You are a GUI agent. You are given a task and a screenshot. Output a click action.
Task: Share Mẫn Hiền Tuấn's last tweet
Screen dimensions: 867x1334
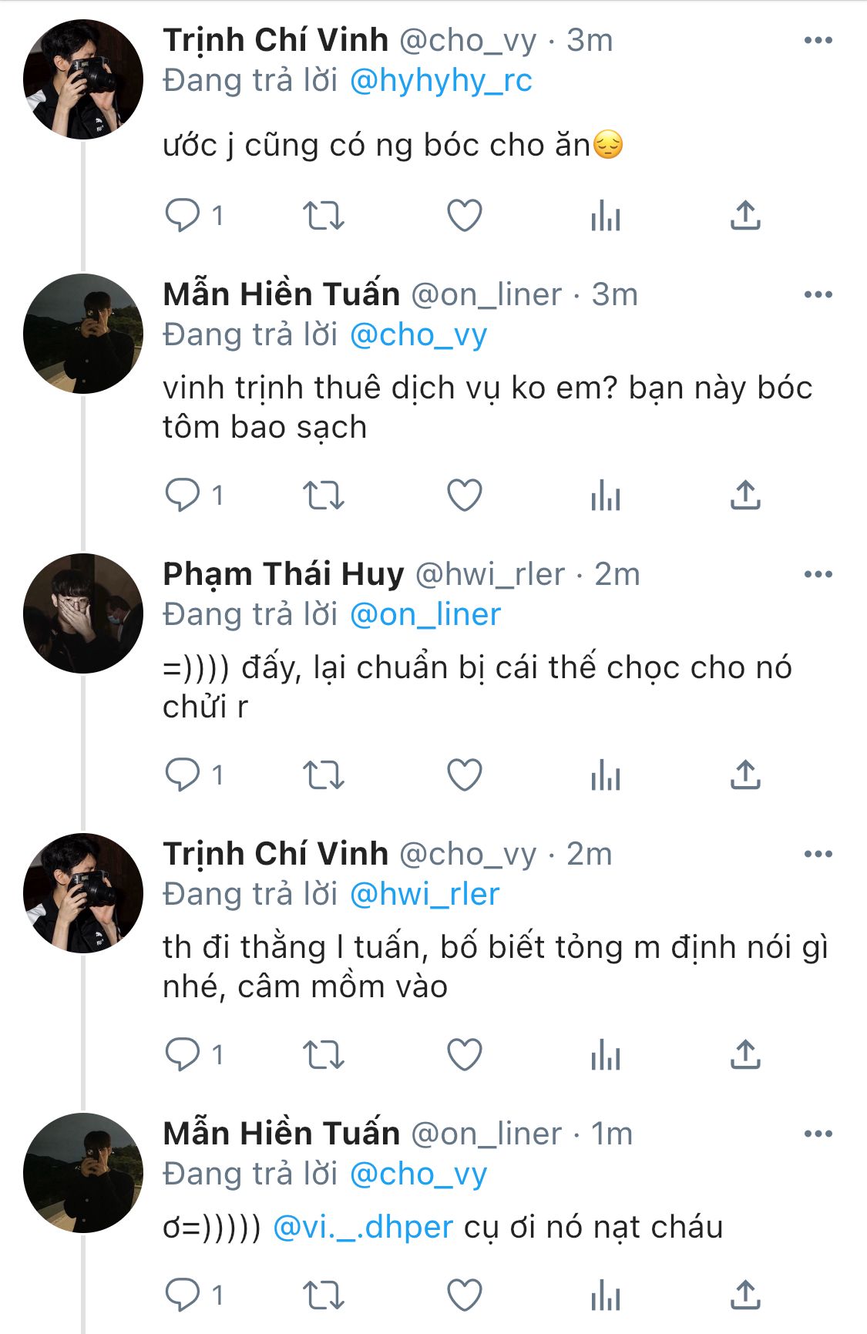745,1295
